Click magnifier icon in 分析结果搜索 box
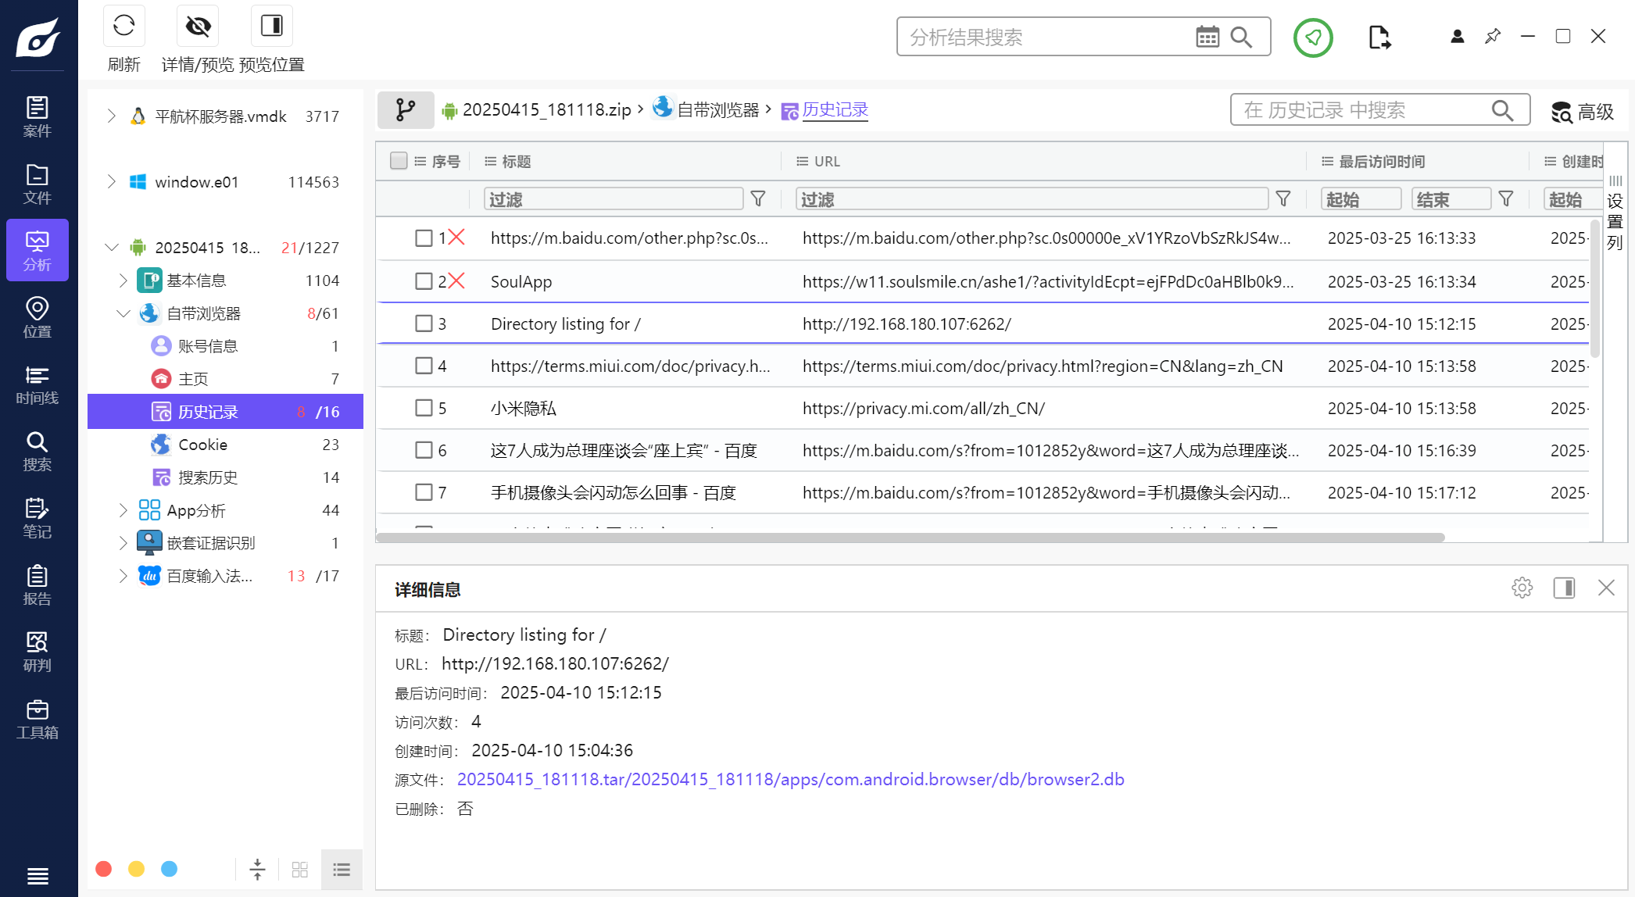1635x897 pixels. 1241,37
